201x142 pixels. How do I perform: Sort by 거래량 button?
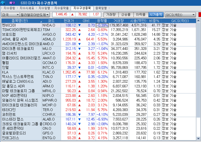(x=111, y=15)
